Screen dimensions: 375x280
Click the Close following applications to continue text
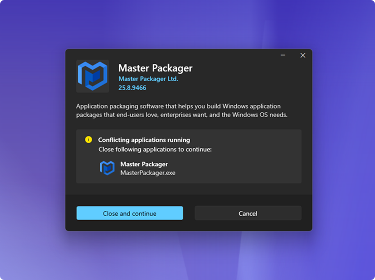click(x=155, y=150)
